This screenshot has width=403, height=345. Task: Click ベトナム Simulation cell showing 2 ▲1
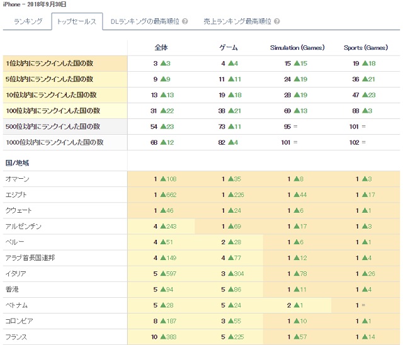[297, 305]
